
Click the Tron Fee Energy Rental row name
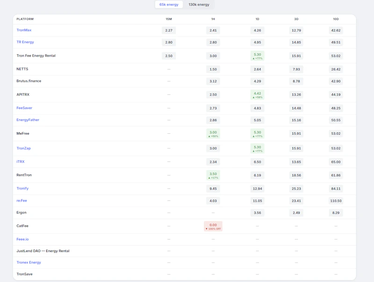click(x=36, y=56)
